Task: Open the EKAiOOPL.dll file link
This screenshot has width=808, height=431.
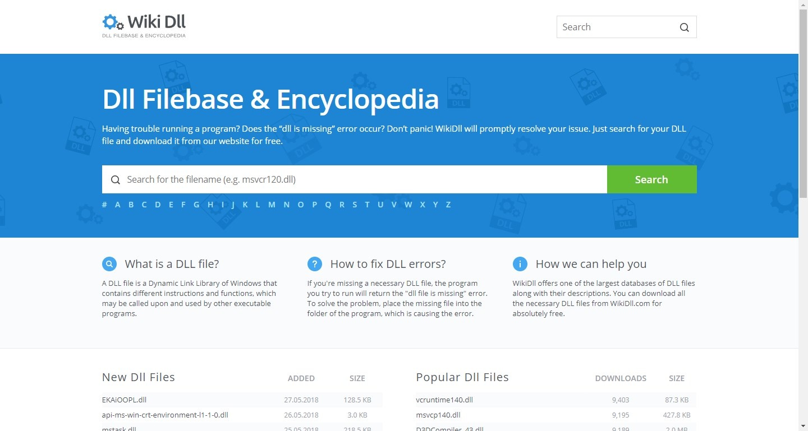Action: [x=124, y=400]
